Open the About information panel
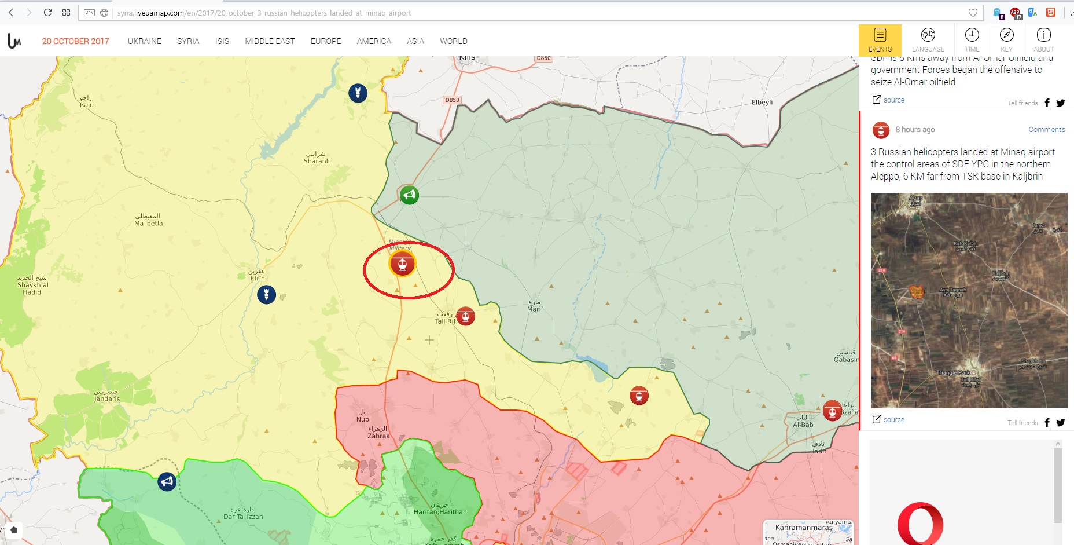 pyautogui.click(x=1043, y=40)
